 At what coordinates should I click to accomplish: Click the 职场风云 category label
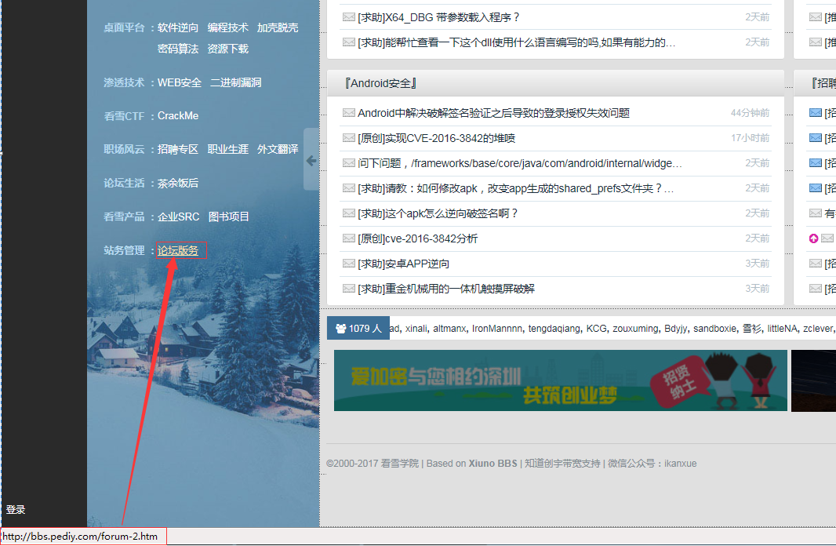[124, 149]
